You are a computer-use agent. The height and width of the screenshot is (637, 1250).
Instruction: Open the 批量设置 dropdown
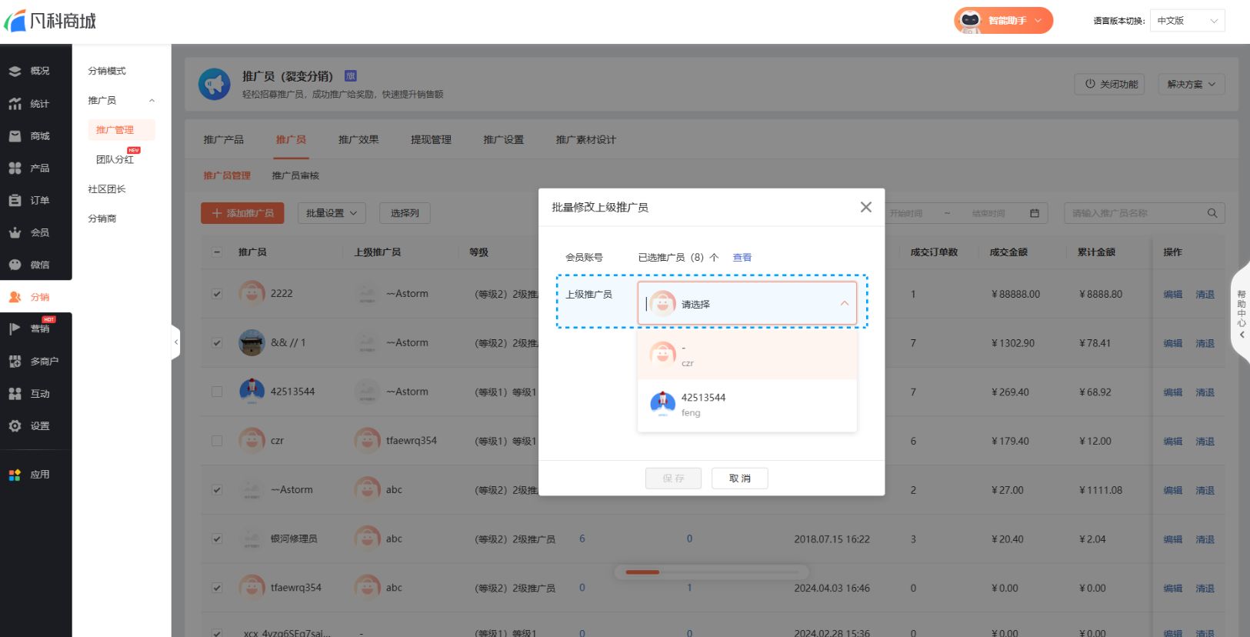[x=332, y=213]
